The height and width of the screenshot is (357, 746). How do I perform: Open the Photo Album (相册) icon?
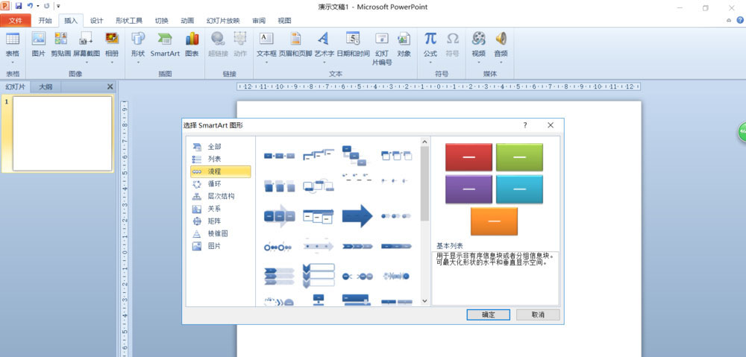pyautogui.click(x=112, y=39)
